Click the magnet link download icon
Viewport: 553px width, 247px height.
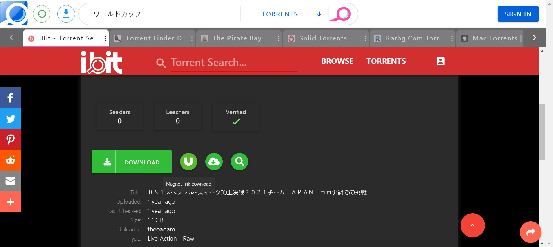(189, 162)
